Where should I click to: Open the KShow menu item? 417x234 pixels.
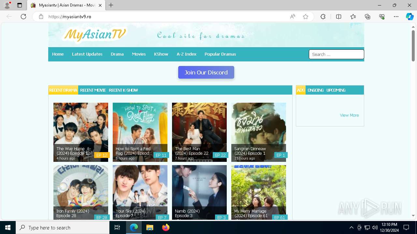pos(161,54)
